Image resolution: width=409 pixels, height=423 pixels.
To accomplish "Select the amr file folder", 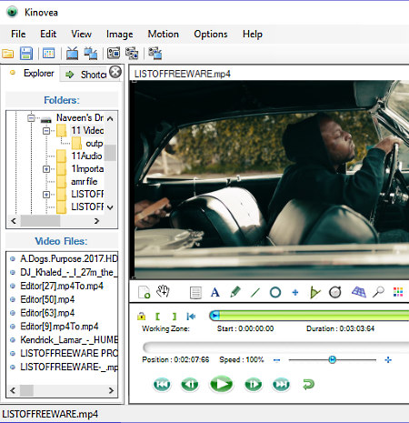I will 84,181.
